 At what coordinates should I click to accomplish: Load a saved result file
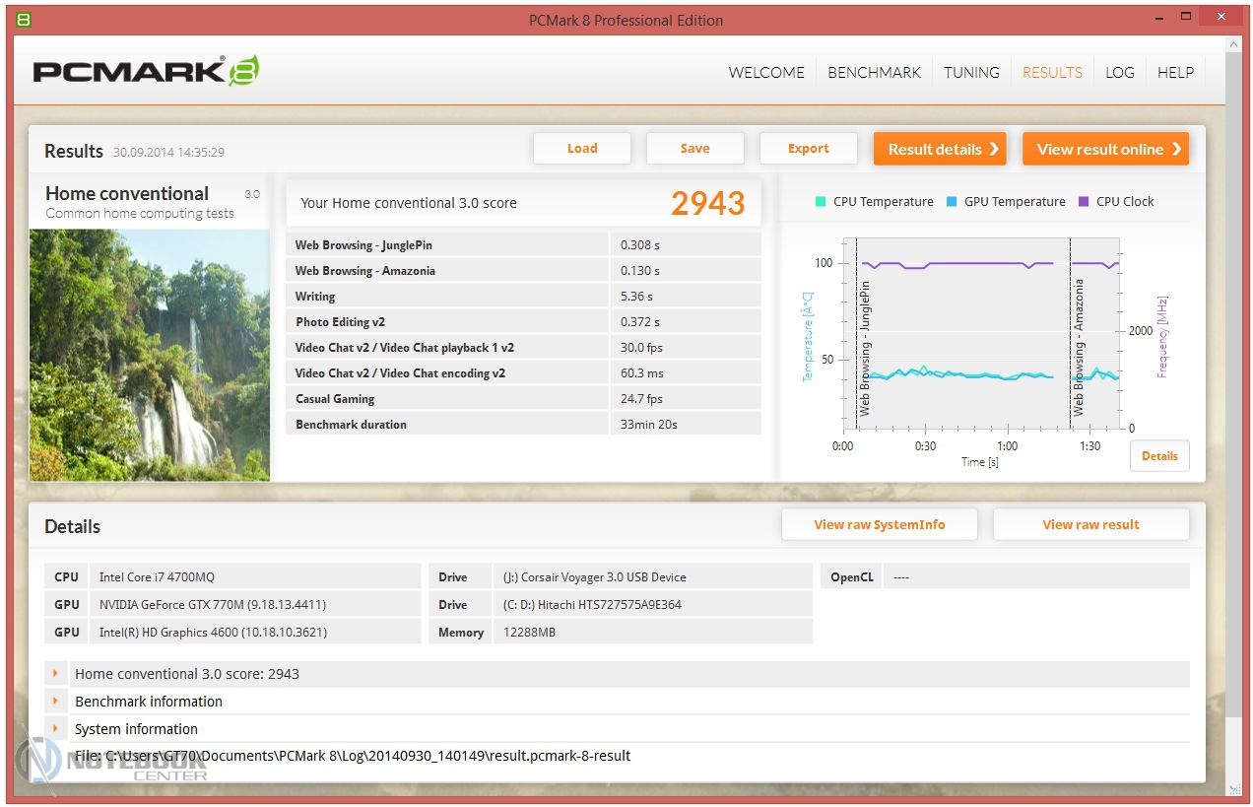coord(582,149)
